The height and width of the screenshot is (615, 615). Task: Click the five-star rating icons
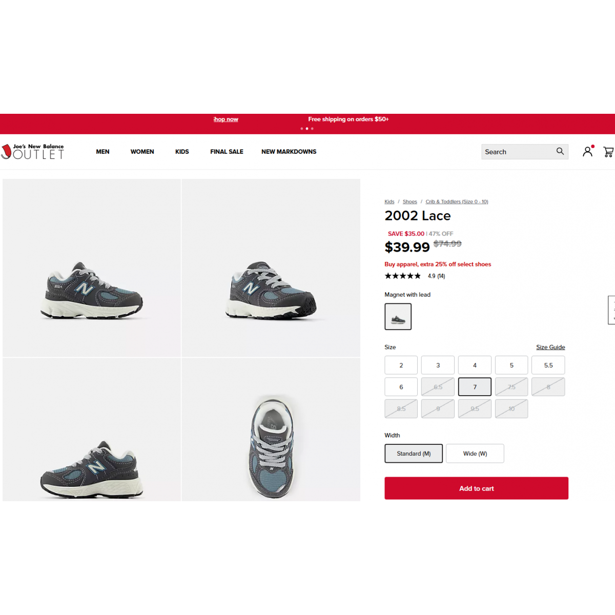coord(403,276)
